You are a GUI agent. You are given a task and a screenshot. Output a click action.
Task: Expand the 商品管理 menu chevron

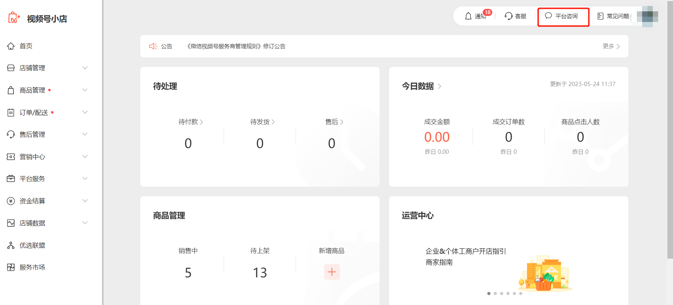(x=85, y=90)
